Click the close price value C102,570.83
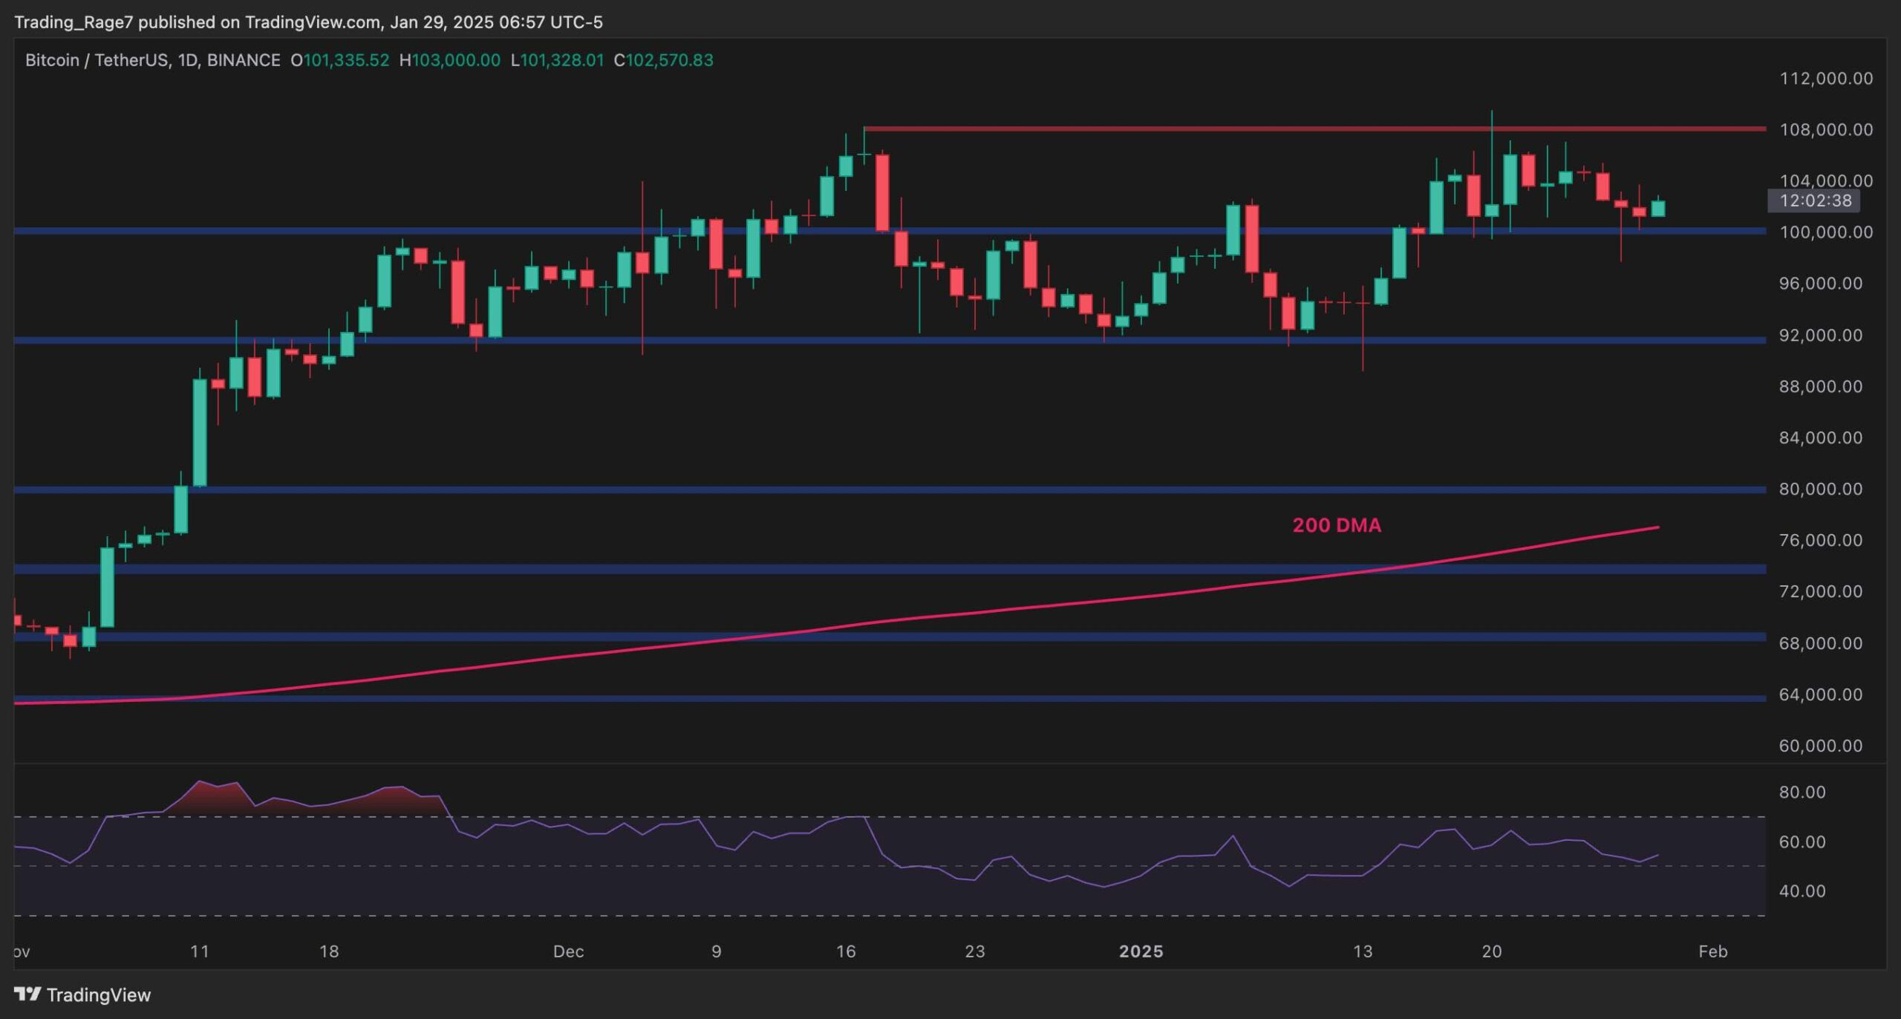 coord(663,60)
